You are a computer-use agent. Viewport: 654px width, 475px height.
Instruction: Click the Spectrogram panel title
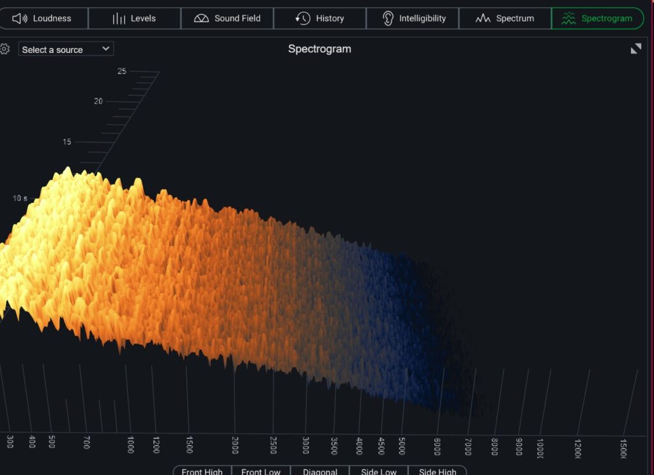[319, 49]
